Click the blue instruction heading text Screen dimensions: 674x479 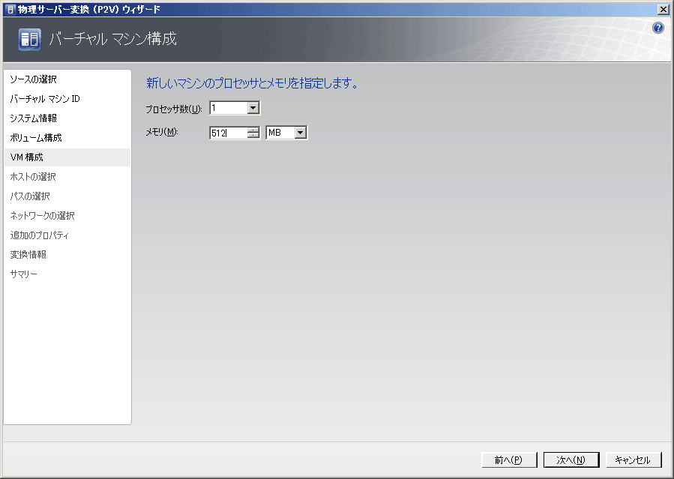[x=252, y=83]
